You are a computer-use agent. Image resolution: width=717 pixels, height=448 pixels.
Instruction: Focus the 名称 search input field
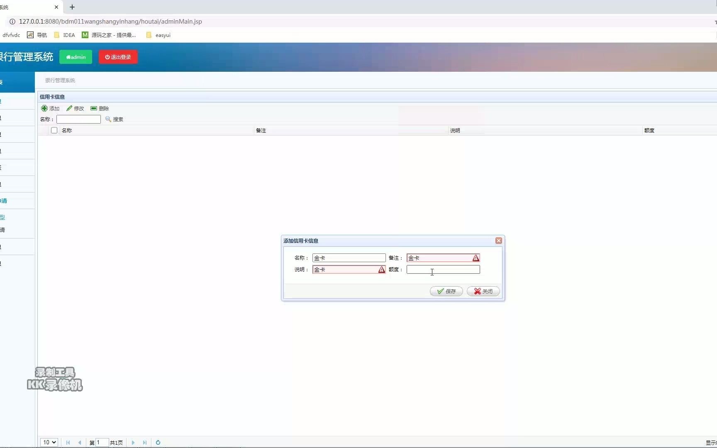coord(78,119)
